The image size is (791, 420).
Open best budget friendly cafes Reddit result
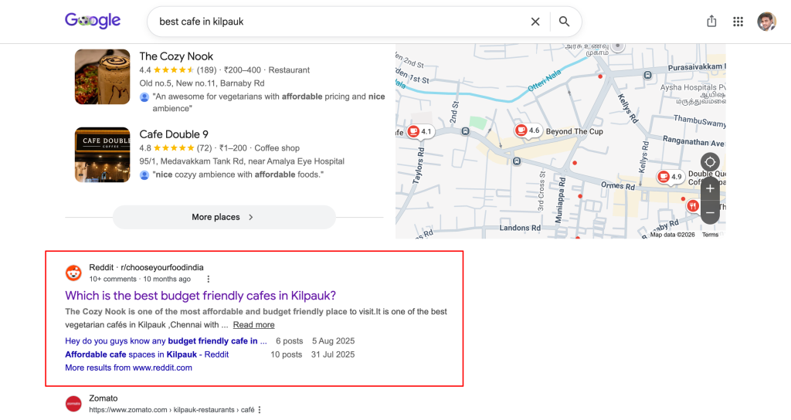tap(200, 296)
